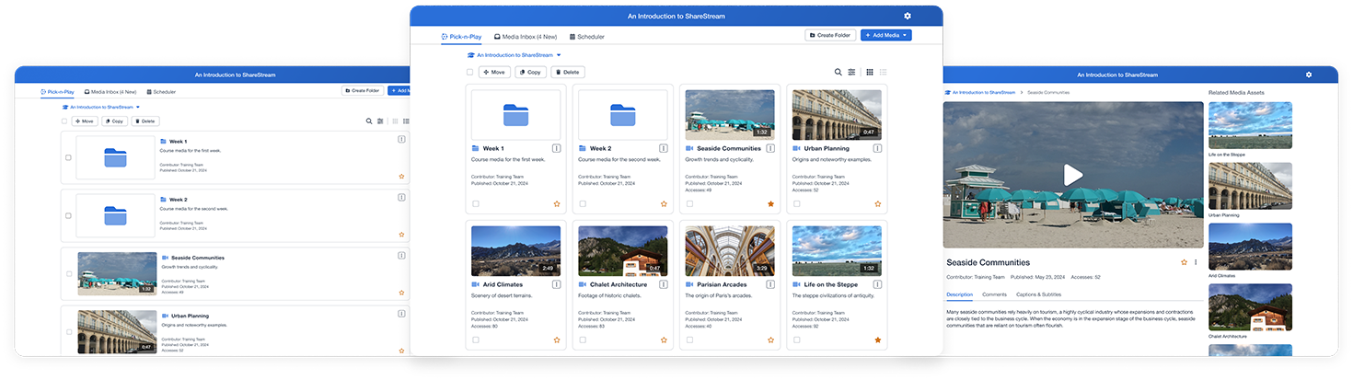Click star beside Seaside Communities title, right window

(1185, 262)
